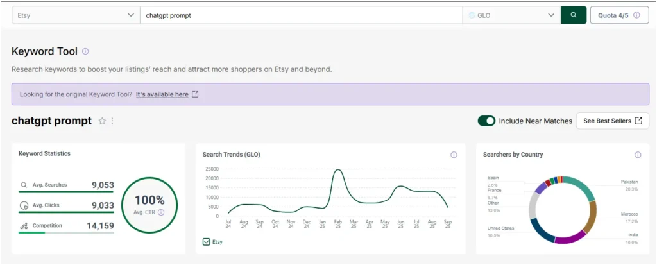Click the green search magnifier button

click(574, 15)
